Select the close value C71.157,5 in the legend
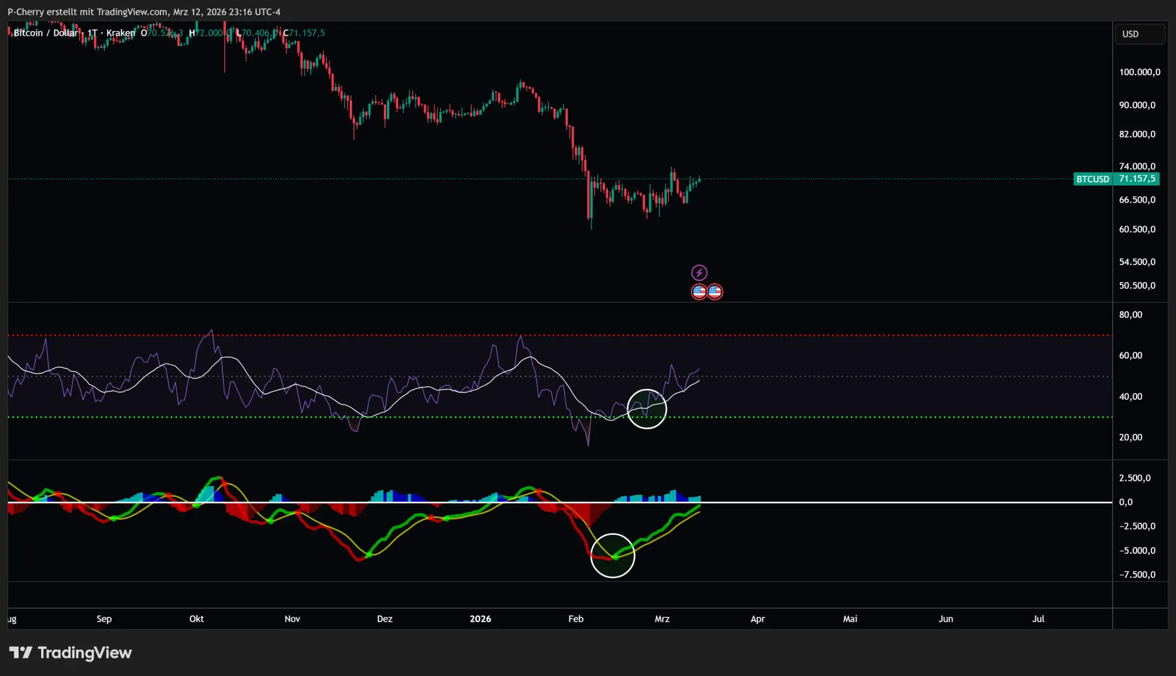Screen dimensions: 1176x676 click(303, 33)
